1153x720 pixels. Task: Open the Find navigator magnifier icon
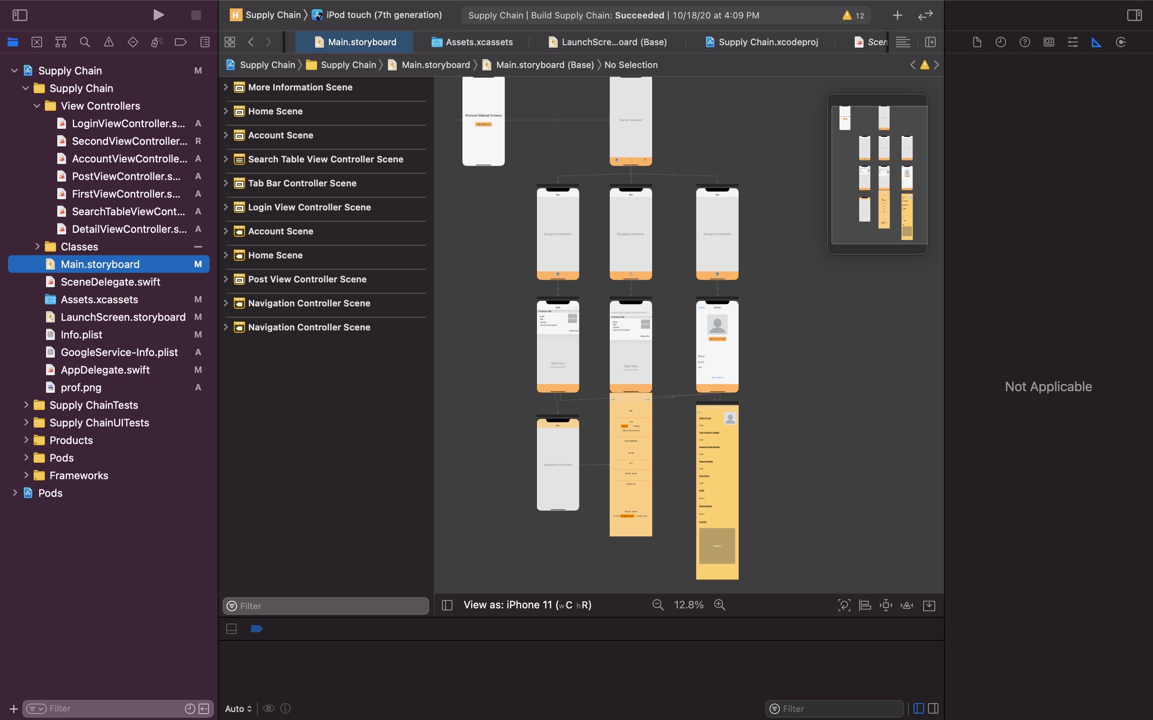point(85,42)
